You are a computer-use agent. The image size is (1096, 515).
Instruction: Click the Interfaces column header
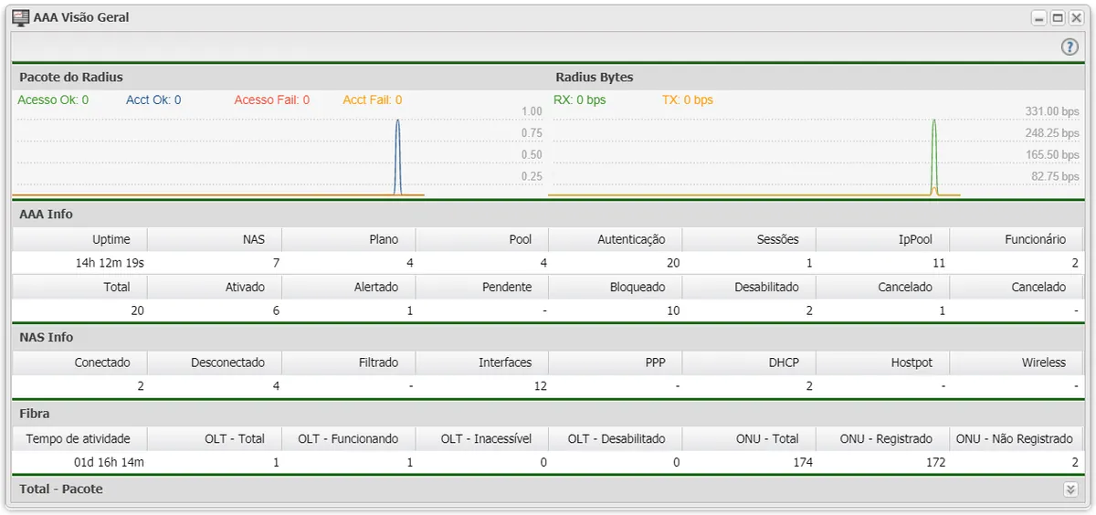(481, 363)
